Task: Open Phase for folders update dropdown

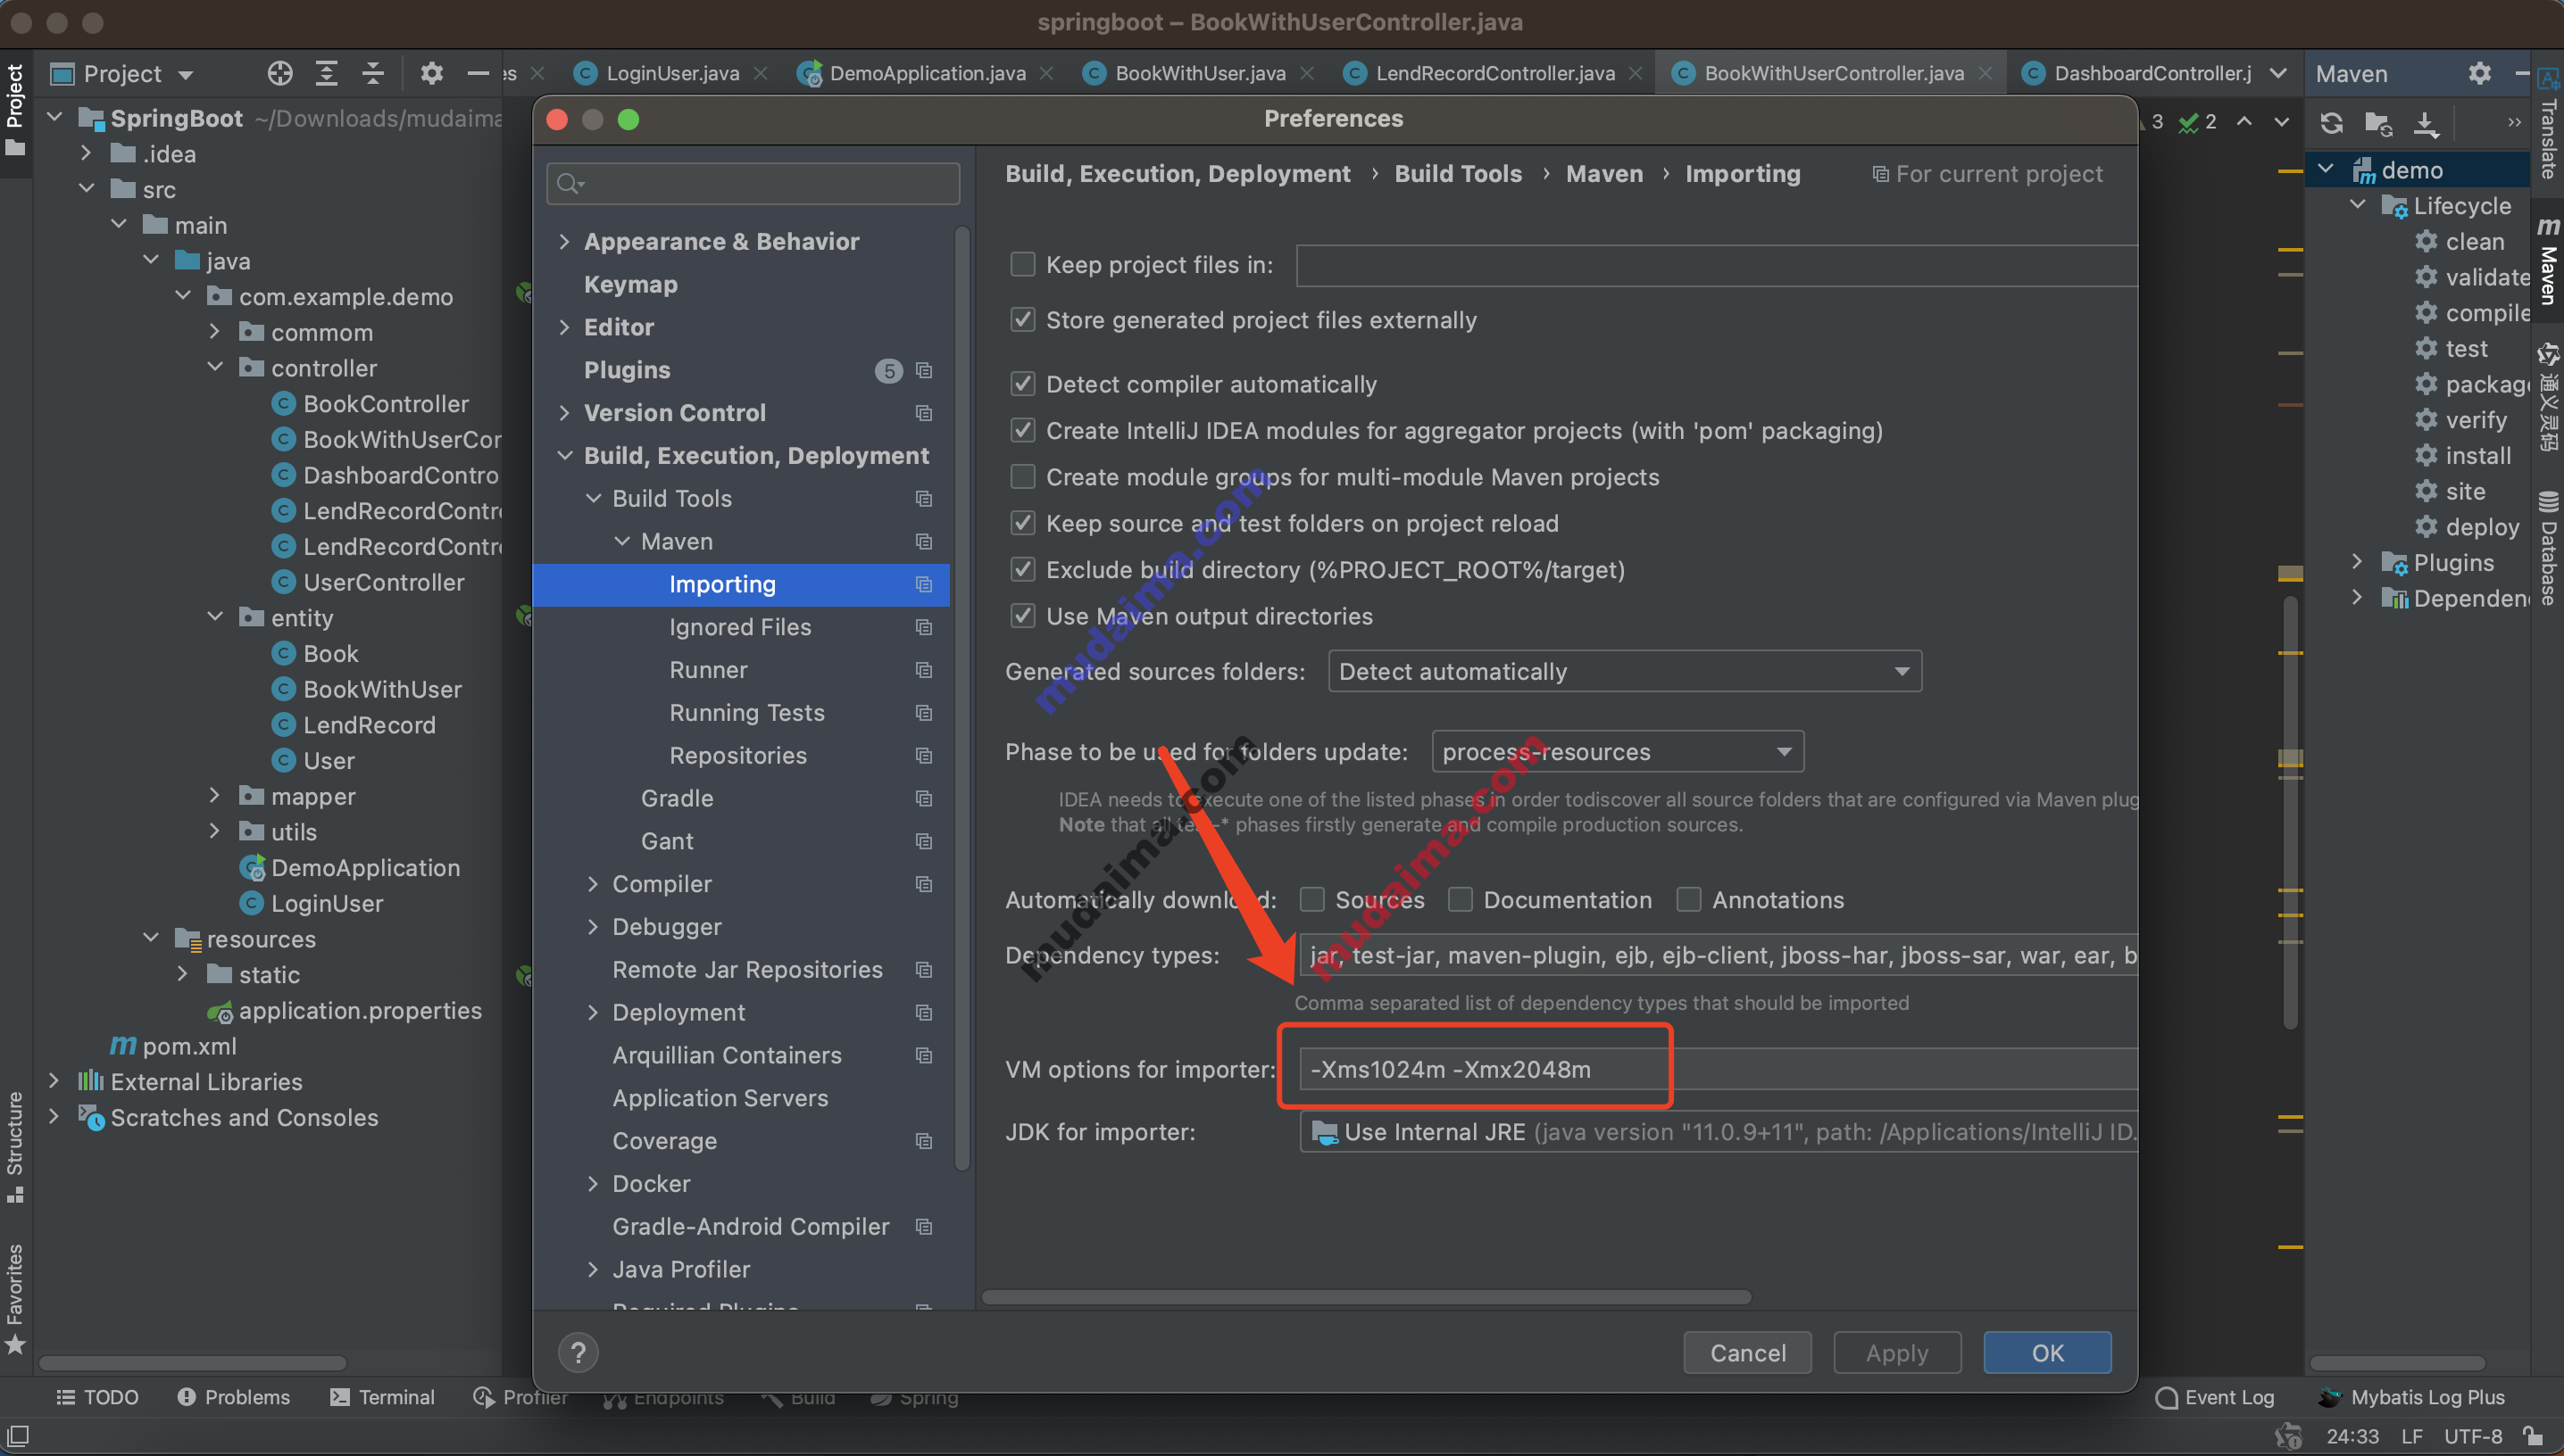Action: [x=1617, y=751]
